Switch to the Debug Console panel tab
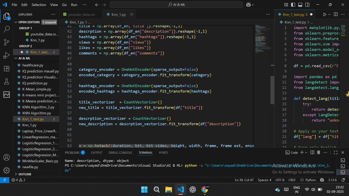 120,152
